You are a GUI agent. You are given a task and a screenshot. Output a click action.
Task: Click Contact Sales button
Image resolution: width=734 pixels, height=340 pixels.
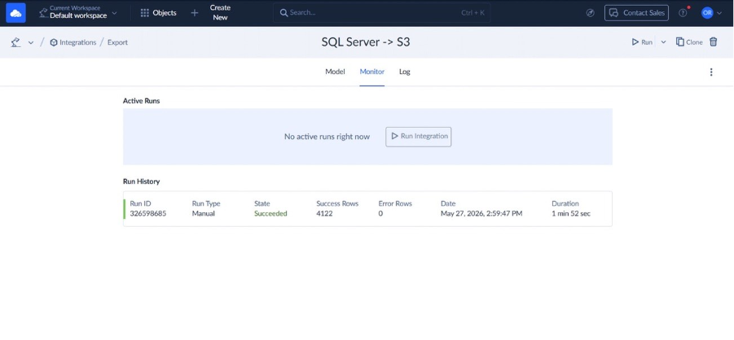(x=636, y=13)
